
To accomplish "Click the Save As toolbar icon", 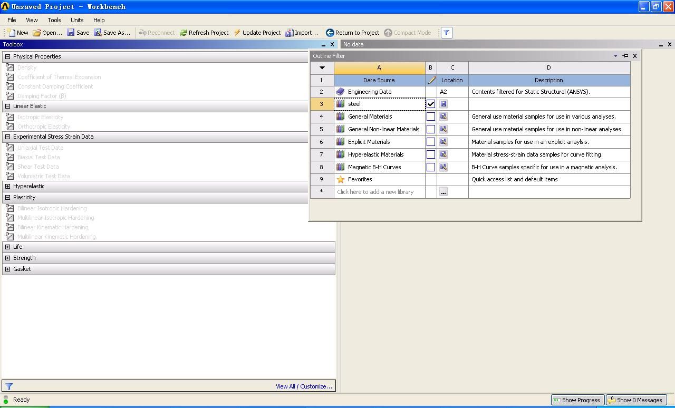I will tap(98, 33).
